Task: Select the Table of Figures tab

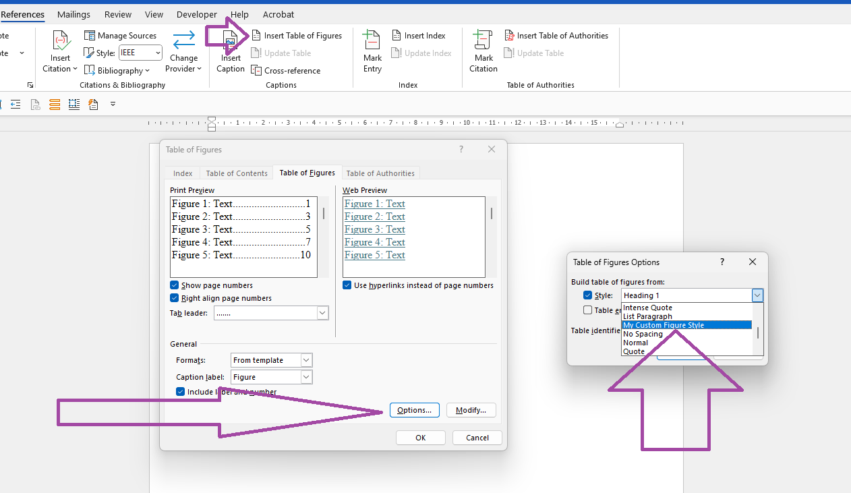Action: click(307, 173)
